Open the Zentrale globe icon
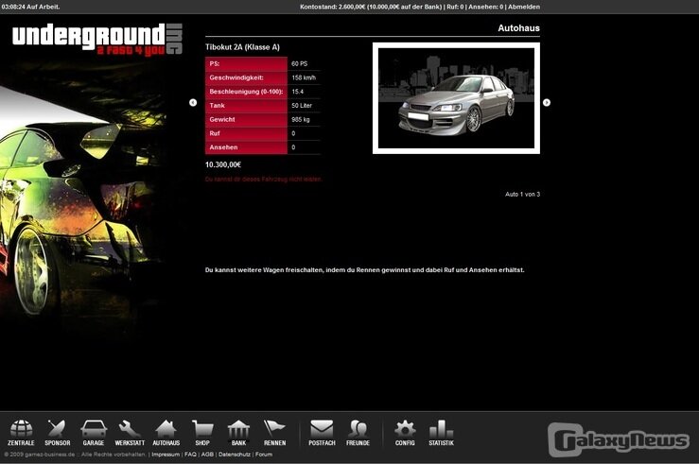The width and height of the screenshot is (699, 464). [x=21, y=433]
